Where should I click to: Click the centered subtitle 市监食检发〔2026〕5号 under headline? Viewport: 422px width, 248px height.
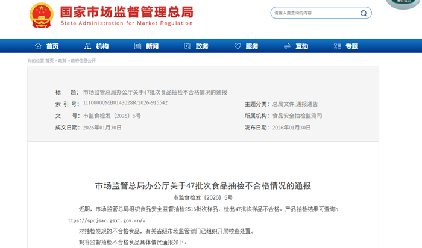[203, 198]
